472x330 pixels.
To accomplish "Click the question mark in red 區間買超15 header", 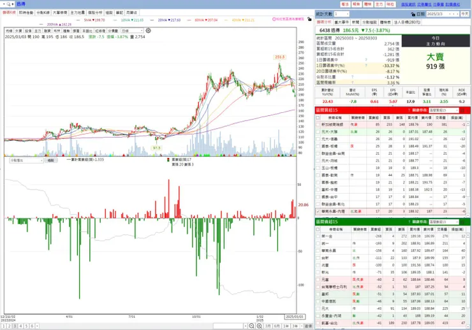I will (409, 110).
